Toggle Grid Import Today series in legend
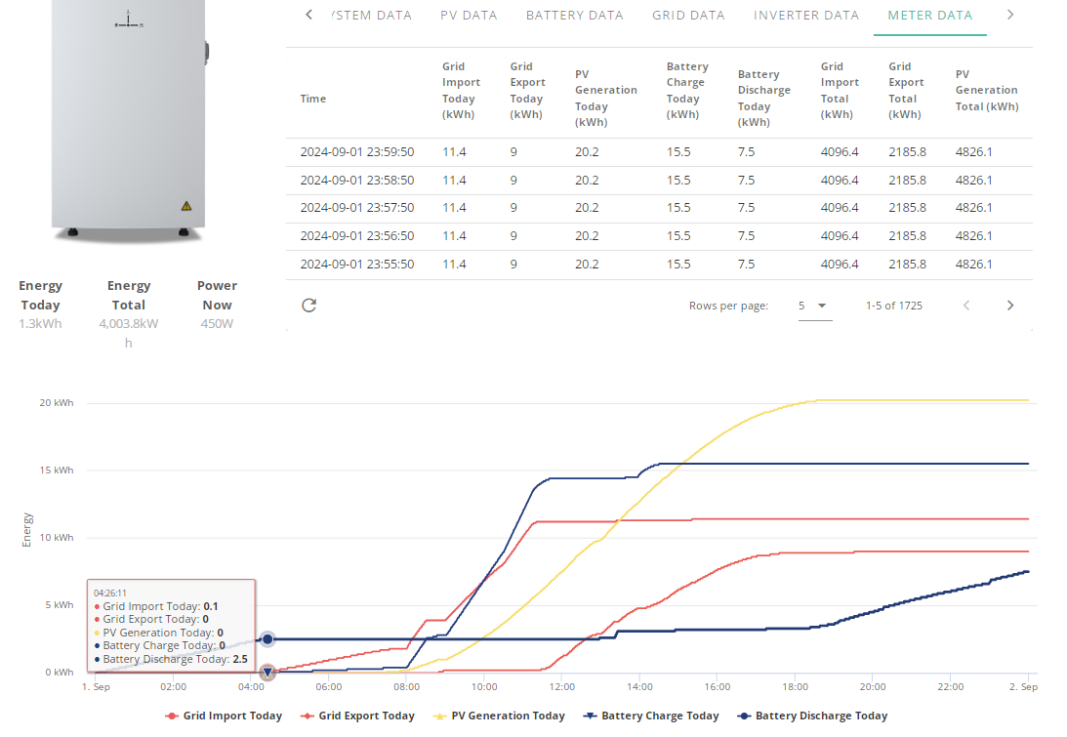The image size is (1067, 737). 224,716
